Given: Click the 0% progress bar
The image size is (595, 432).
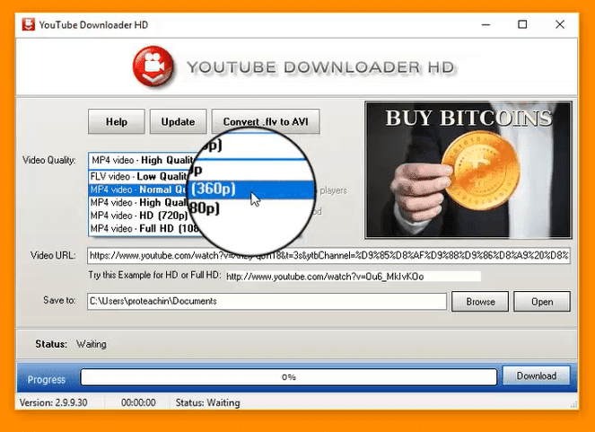Looking at the screenshot, I should (x=289, y=377).
